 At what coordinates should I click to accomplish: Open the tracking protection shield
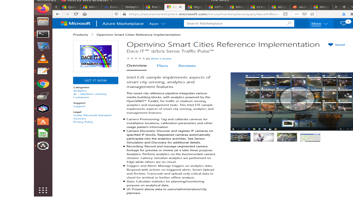116,14
